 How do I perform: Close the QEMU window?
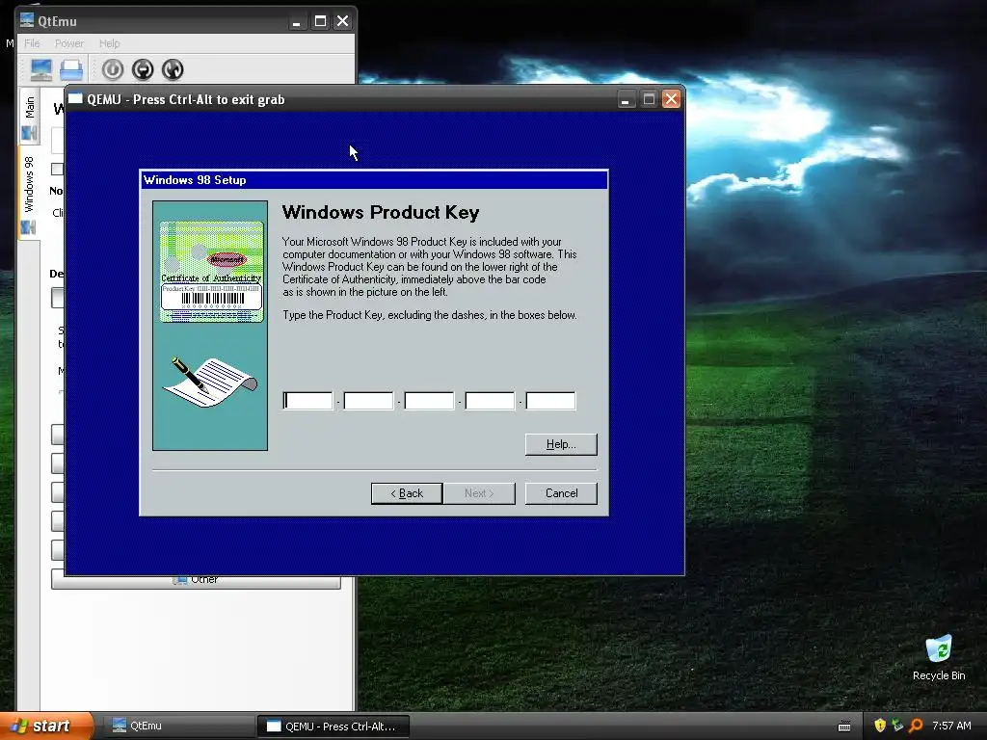click(672, 99)
